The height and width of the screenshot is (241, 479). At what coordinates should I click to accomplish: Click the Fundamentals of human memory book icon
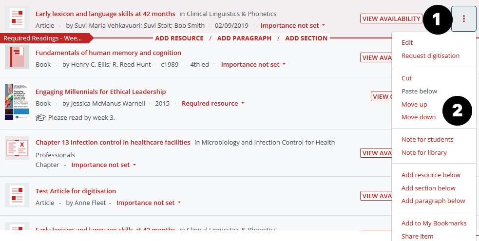pos(17,57)
